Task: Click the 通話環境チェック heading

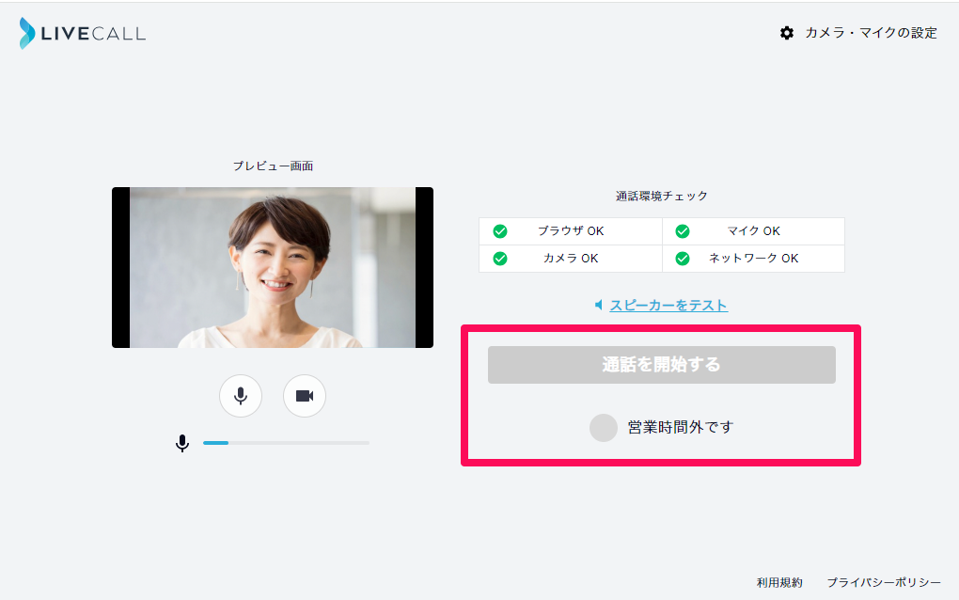Action: tap(662, 197)
